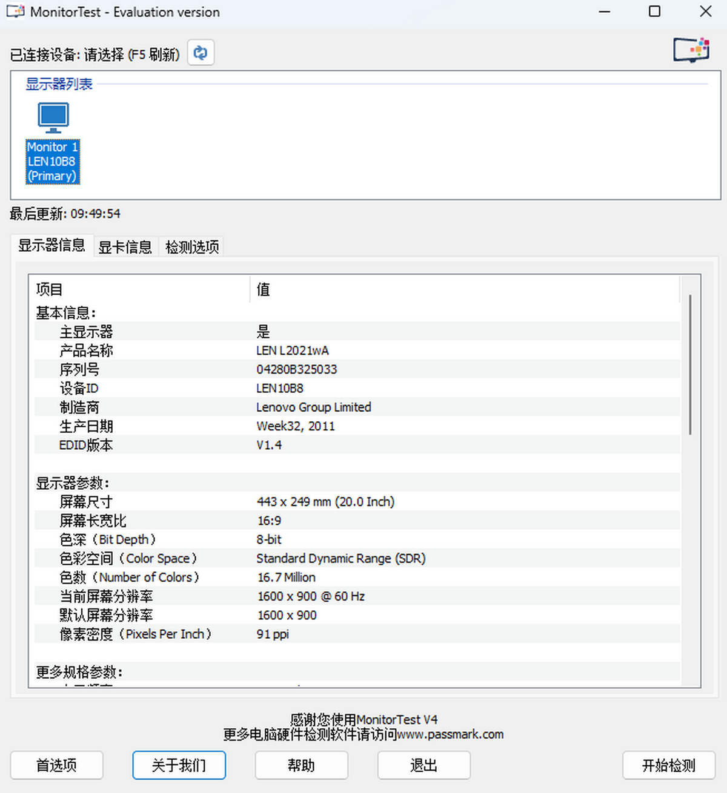
Task: Minimize the MonitorTest window
Action: tap(604, 12)
